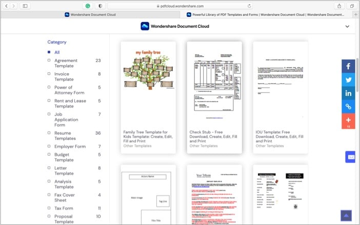Check the Invoice Template category
Viewport: 360px width, 225px height.
click(x=49, y=74)
